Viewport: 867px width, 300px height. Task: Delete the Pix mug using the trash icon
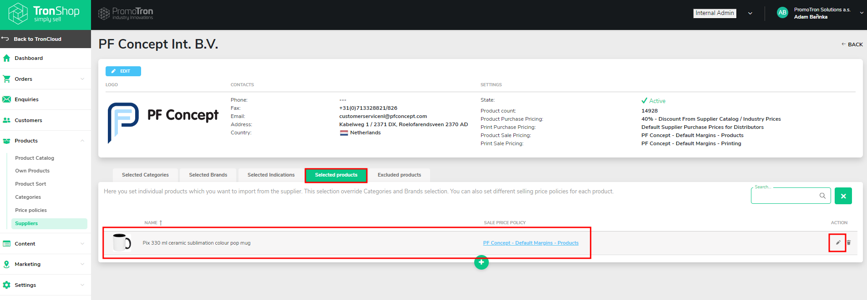849,243
